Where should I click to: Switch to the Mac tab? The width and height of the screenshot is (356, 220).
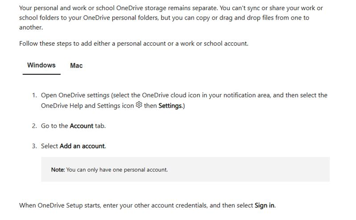76,65
